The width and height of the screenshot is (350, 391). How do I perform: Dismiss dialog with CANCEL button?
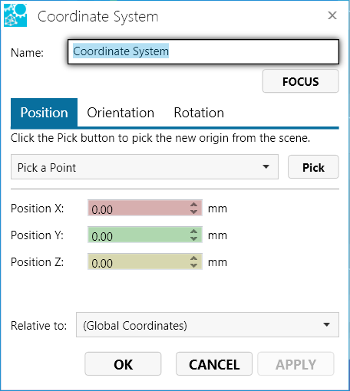coord(214,364)
